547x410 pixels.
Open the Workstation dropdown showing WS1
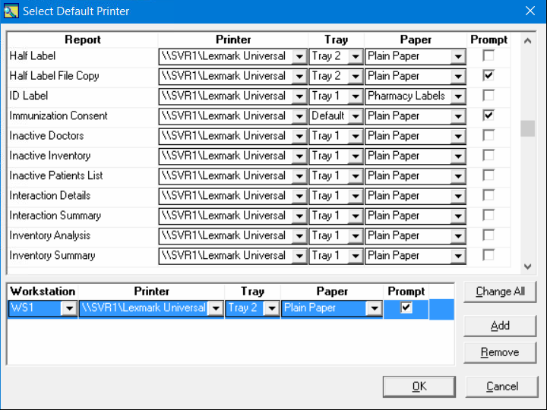(69, 308)
